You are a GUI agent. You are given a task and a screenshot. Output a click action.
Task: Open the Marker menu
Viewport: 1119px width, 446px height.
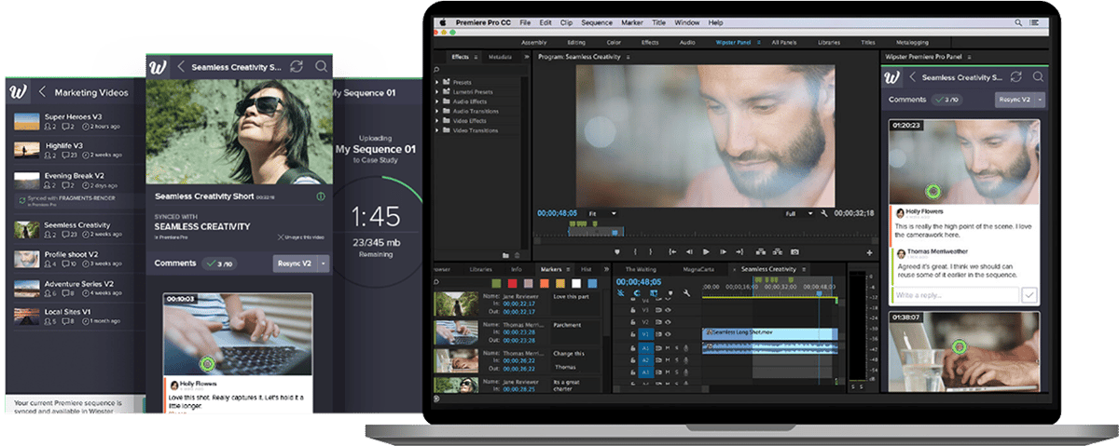pyautogui.click(x=632, y=22)
